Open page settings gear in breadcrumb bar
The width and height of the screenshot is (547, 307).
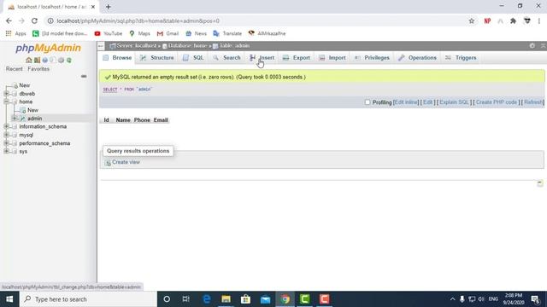click(x=532, y=45)
